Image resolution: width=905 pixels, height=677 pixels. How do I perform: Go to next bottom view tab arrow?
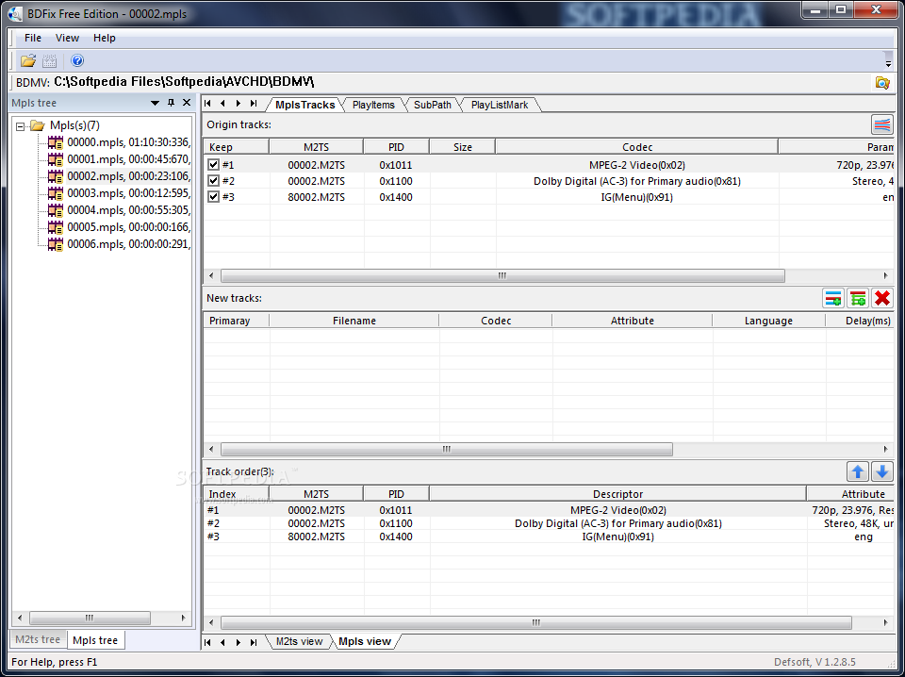click(239, 642)
